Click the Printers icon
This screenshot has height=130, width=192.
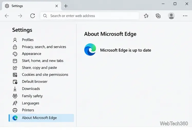tap(15, 110)
